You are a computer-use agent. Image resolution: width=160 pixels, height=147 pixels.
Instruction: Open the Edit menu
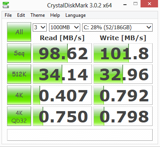(21, 15)
